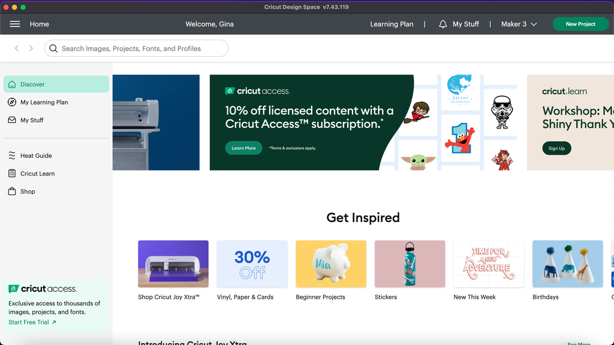
Task: Click the search images and projects field
Action: point(137,49)
